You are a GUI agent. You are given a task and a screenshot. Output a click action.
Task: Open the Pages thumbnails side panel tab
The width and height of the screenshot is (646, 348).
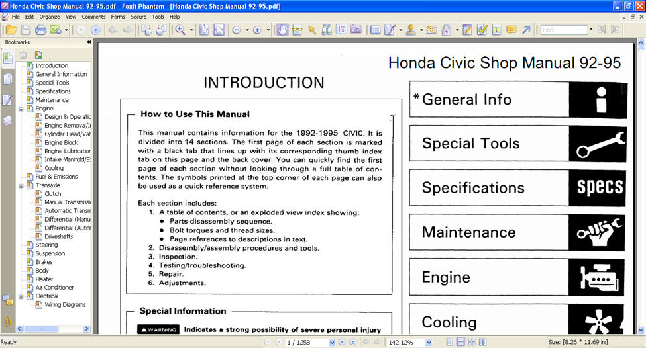pos(7,79)
